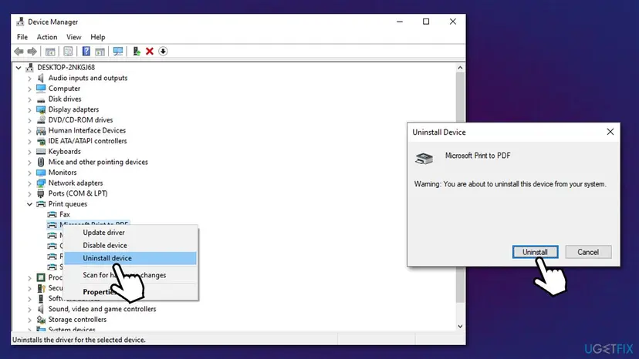Expand the Disk drives node
639x359 pixels.
pyautogui.click(x=29, y=99)
